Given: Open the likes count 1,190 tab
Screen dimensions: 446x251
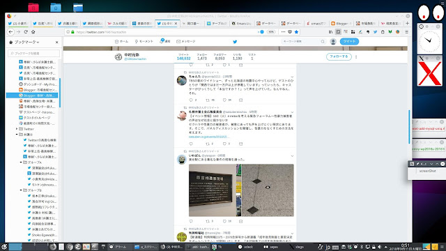Looking at the screenshot, I should (x=237, y=56).
